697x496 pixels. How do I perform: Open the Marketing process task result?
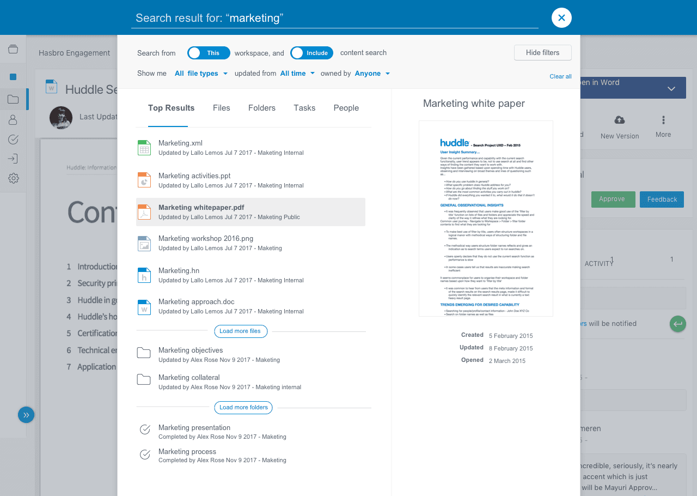(250, 456)
